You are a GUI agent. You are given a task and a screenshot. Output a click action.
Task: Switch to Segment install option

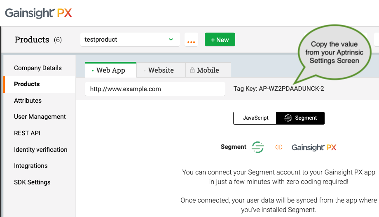point(301,118)
